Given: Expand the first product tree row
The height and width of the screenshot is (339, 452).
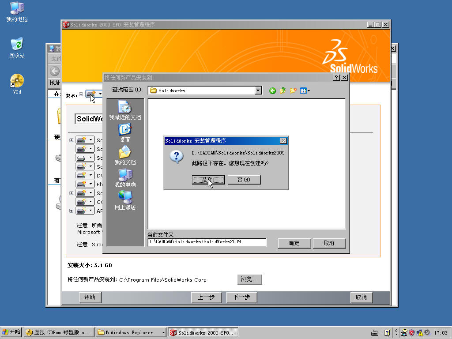Looking at the screenshot, I should coord(71,140).
